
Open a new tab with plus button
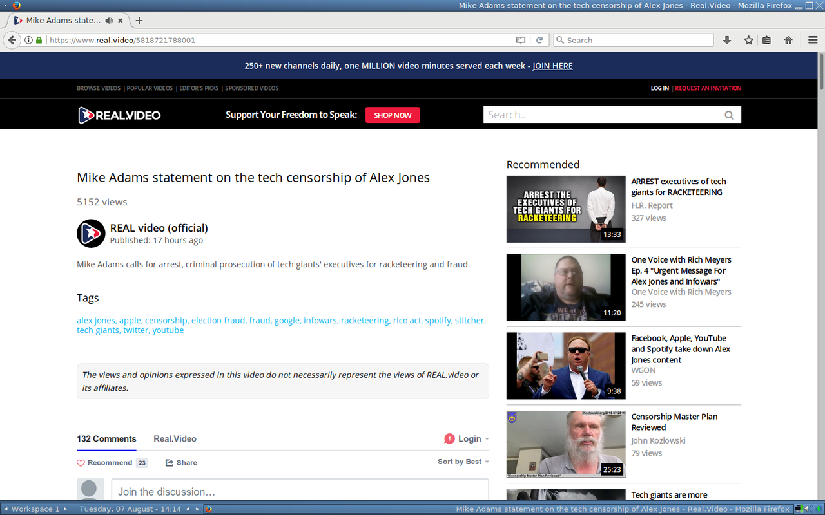click(139, 21)
